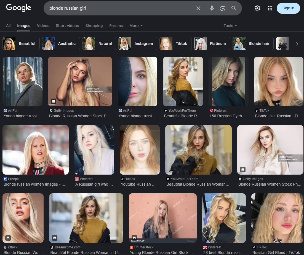The height and width of the screenshot is (255, 304).
Task: Click the licensable badge on the Dreamstime image
Action: (54, 238)
